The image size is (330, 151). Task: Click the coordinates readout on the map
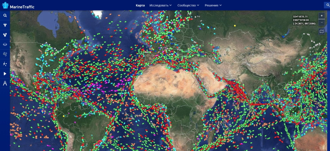click(x=304, y=20)
